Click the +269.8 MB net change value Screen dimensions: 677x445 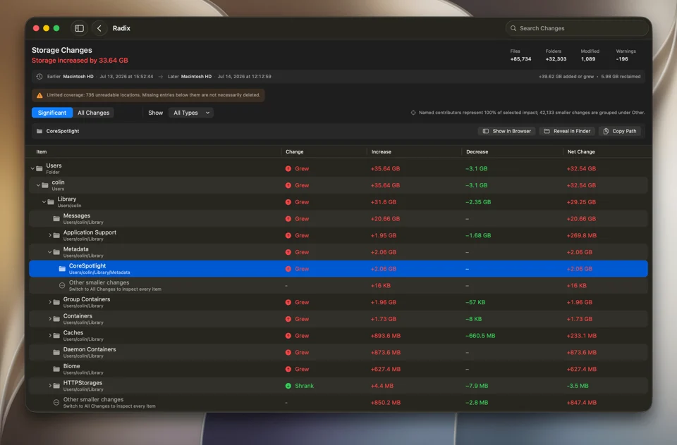(x=581, y=235)
